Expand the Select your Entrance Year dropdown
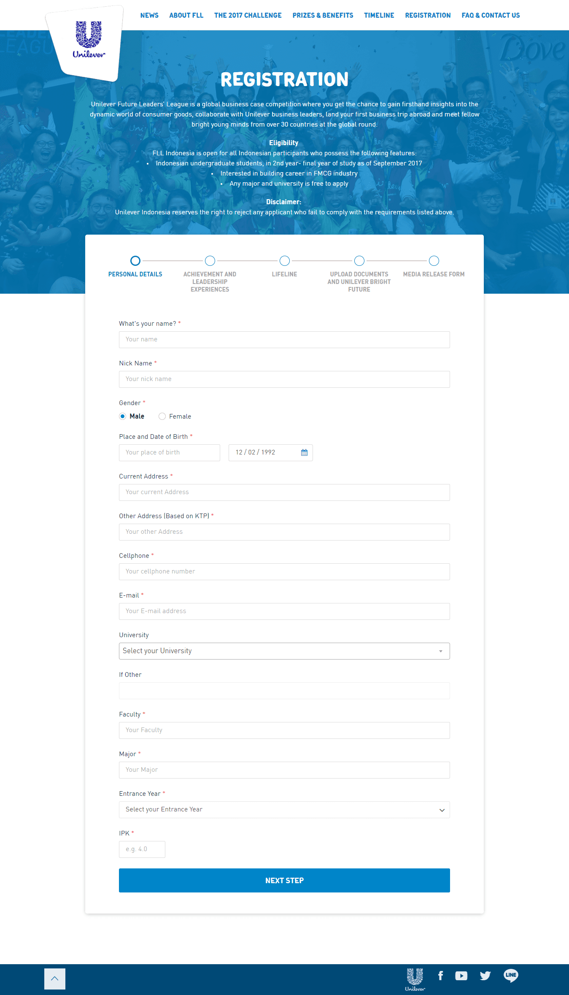The width and height of the screenshot is (569, 995). click(284, 810)
